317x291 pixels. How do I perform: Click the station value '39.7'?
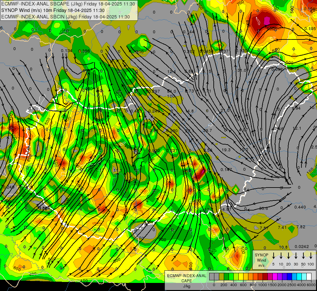pos(208,131)
